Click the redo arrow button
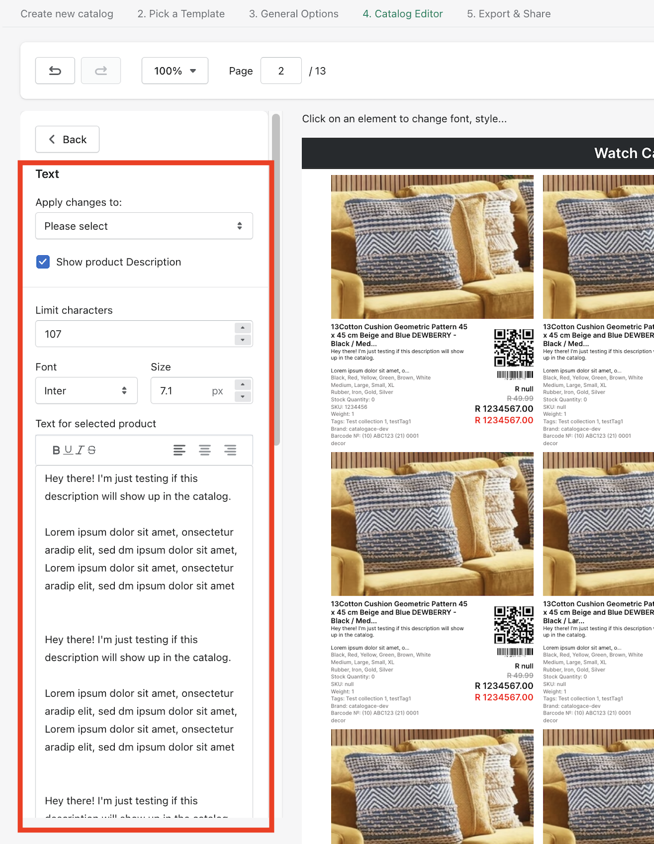Viewport: 654px width, 844px height. tap(101, 71)
